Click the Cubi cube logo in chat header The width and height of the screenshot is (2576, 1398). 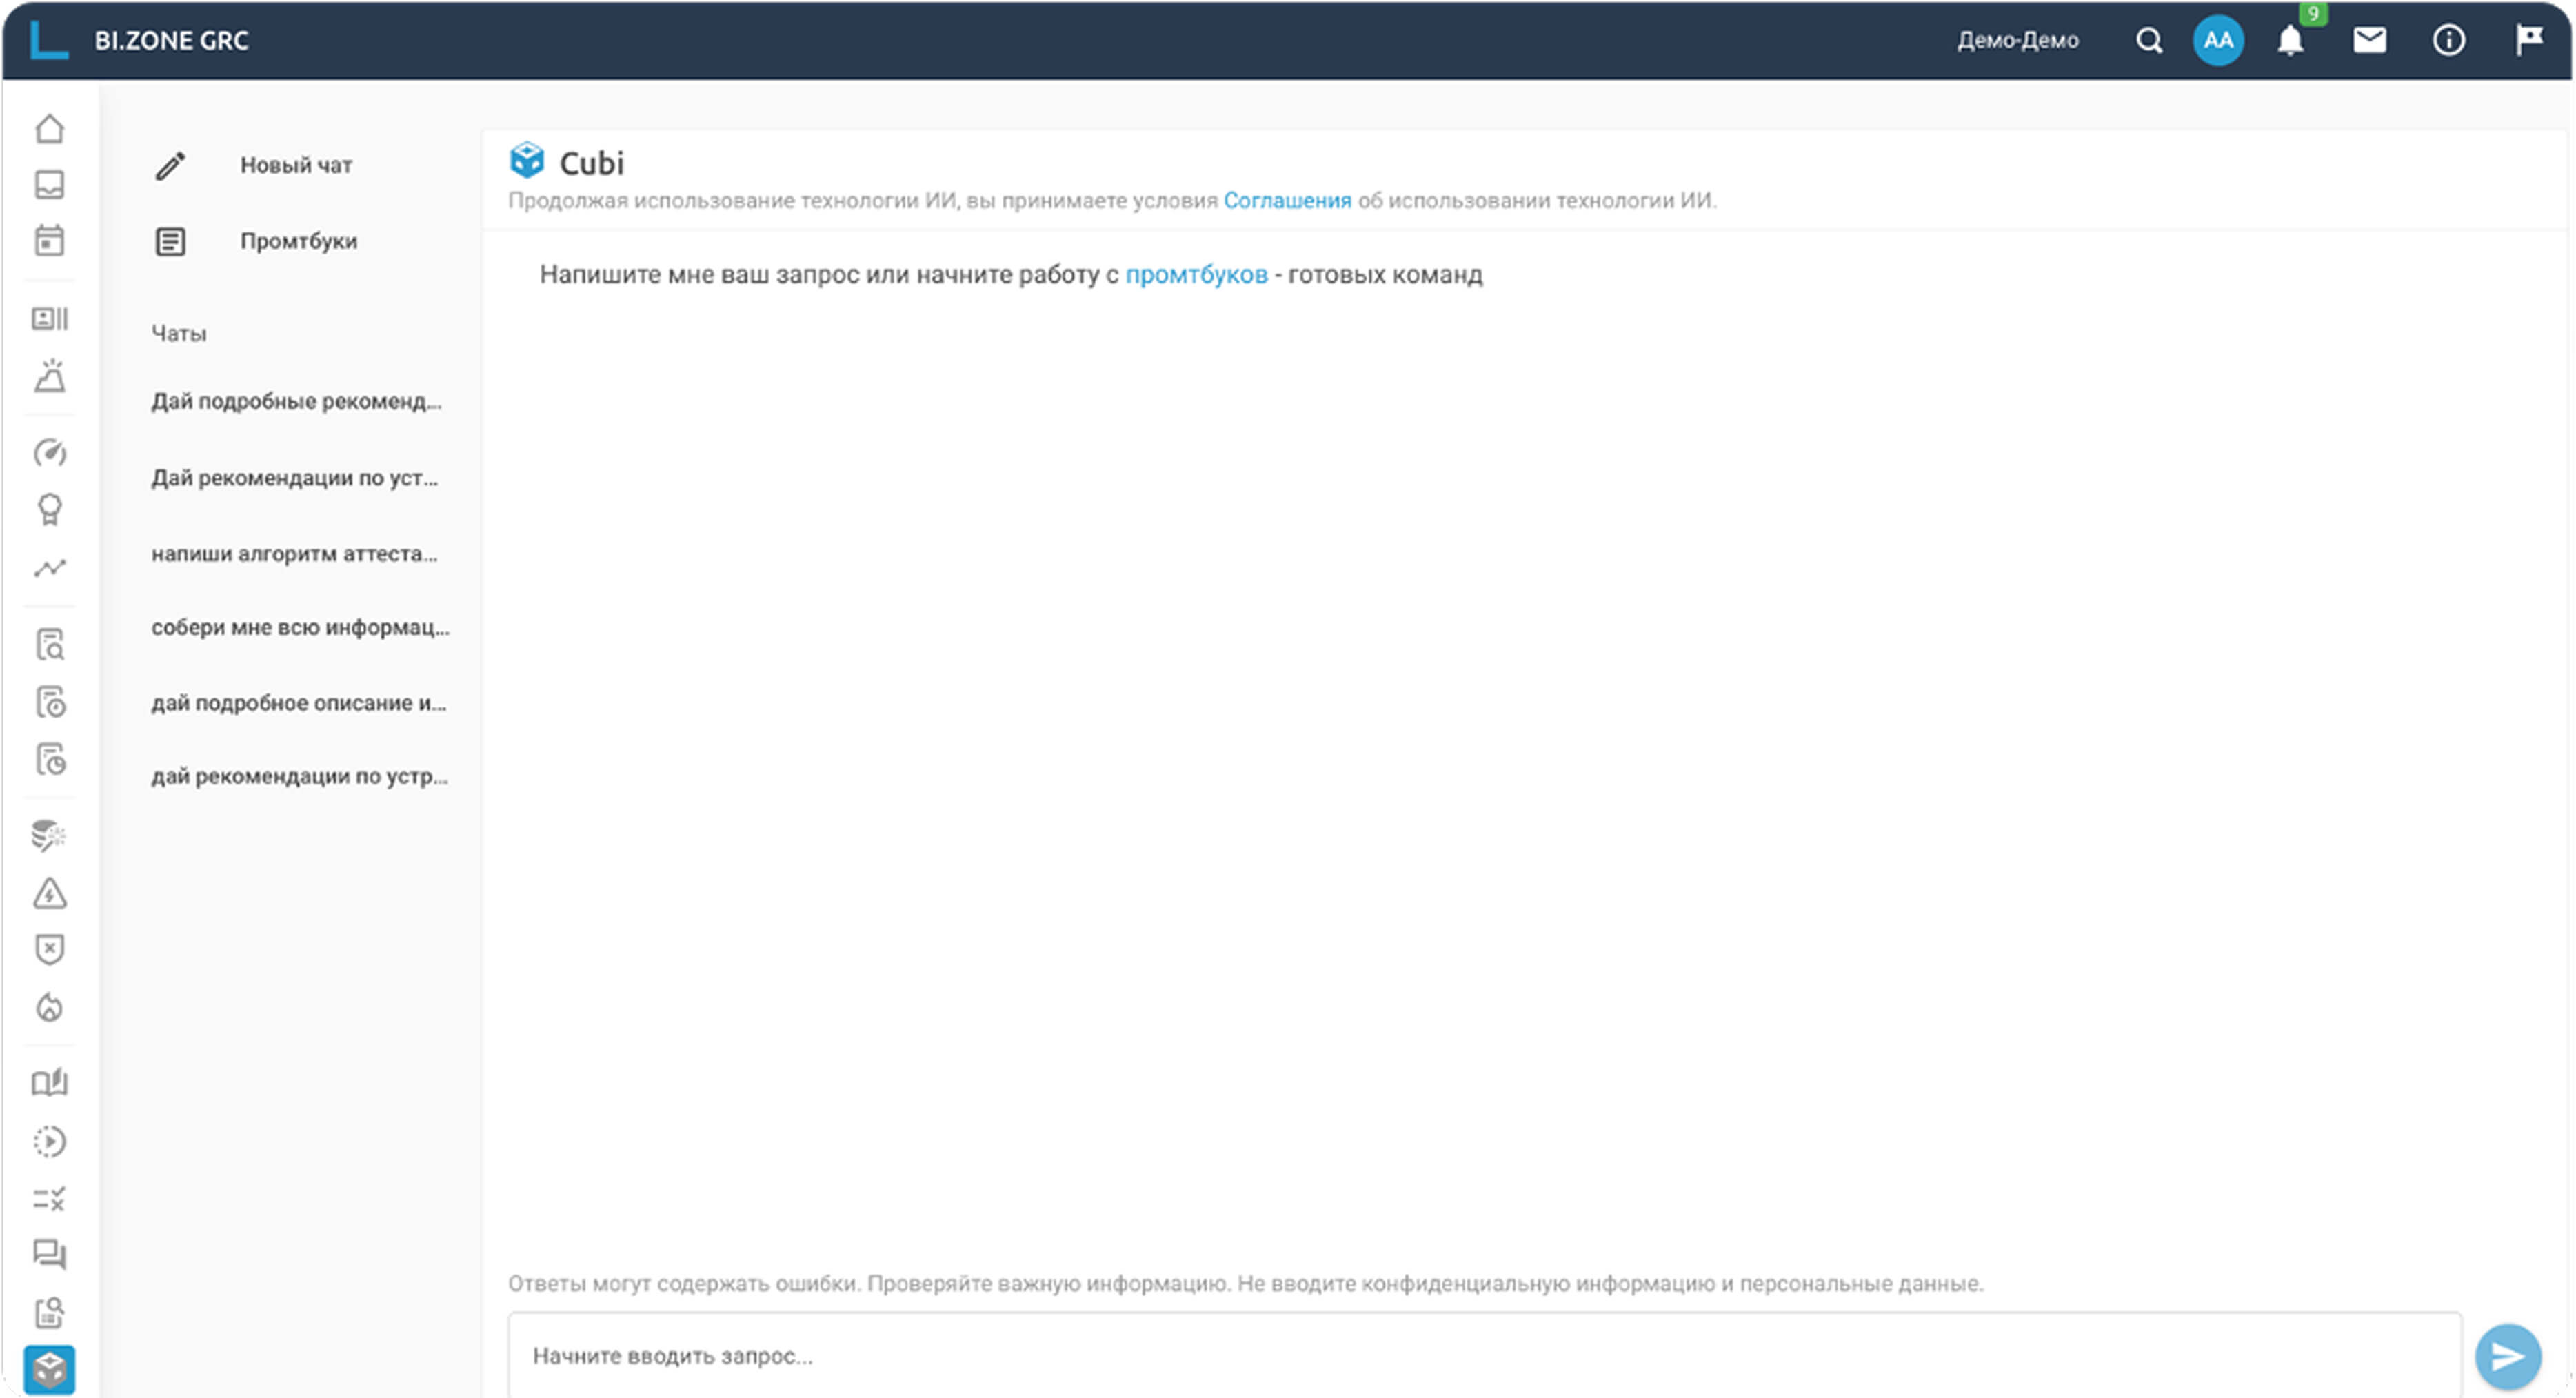tap(527, 160)
